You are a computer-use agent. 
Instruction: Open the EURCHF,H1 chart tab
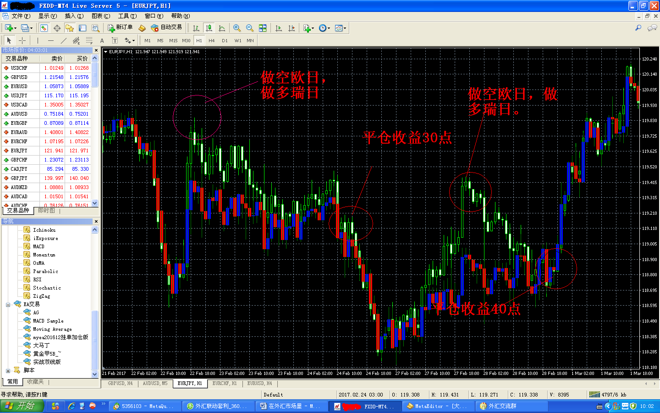point(225,383)
